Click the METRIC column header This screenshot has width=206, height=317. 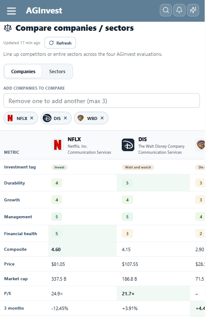[x=12, y=152]
